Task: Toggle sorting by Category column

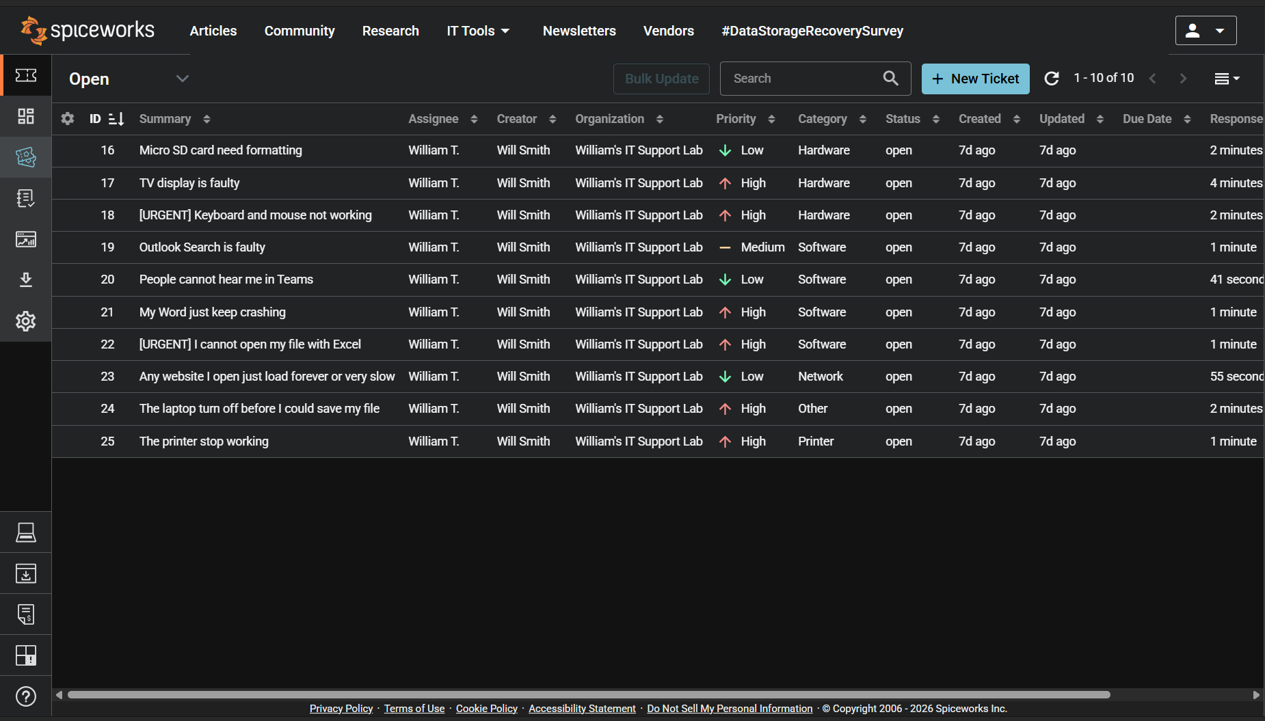Action: [x=862, y=119]
